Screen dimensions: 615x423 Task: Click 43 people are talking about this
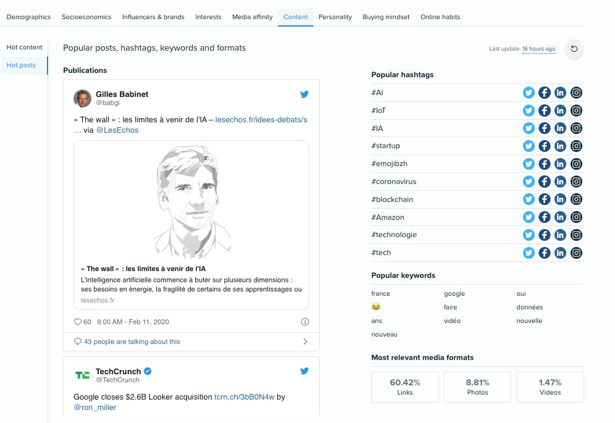132,341
